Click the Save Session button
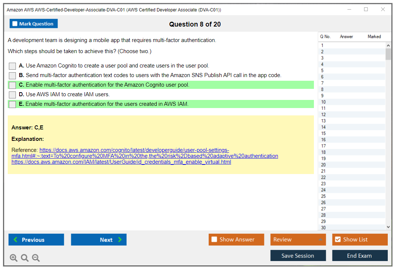This screenshot has width=397, height=271. coord(298,256)
